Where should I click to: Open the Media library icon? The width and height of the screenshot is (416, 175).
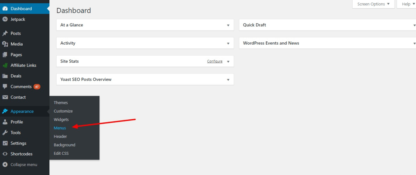5,44
